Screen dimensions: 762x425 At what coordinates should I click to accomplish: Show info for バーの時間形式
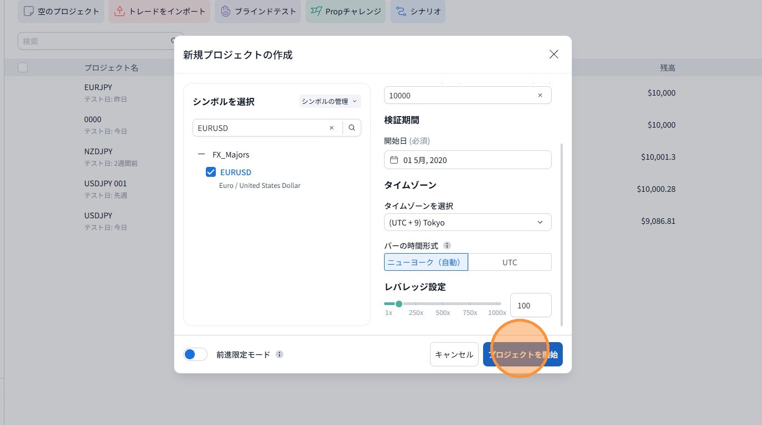447,245
